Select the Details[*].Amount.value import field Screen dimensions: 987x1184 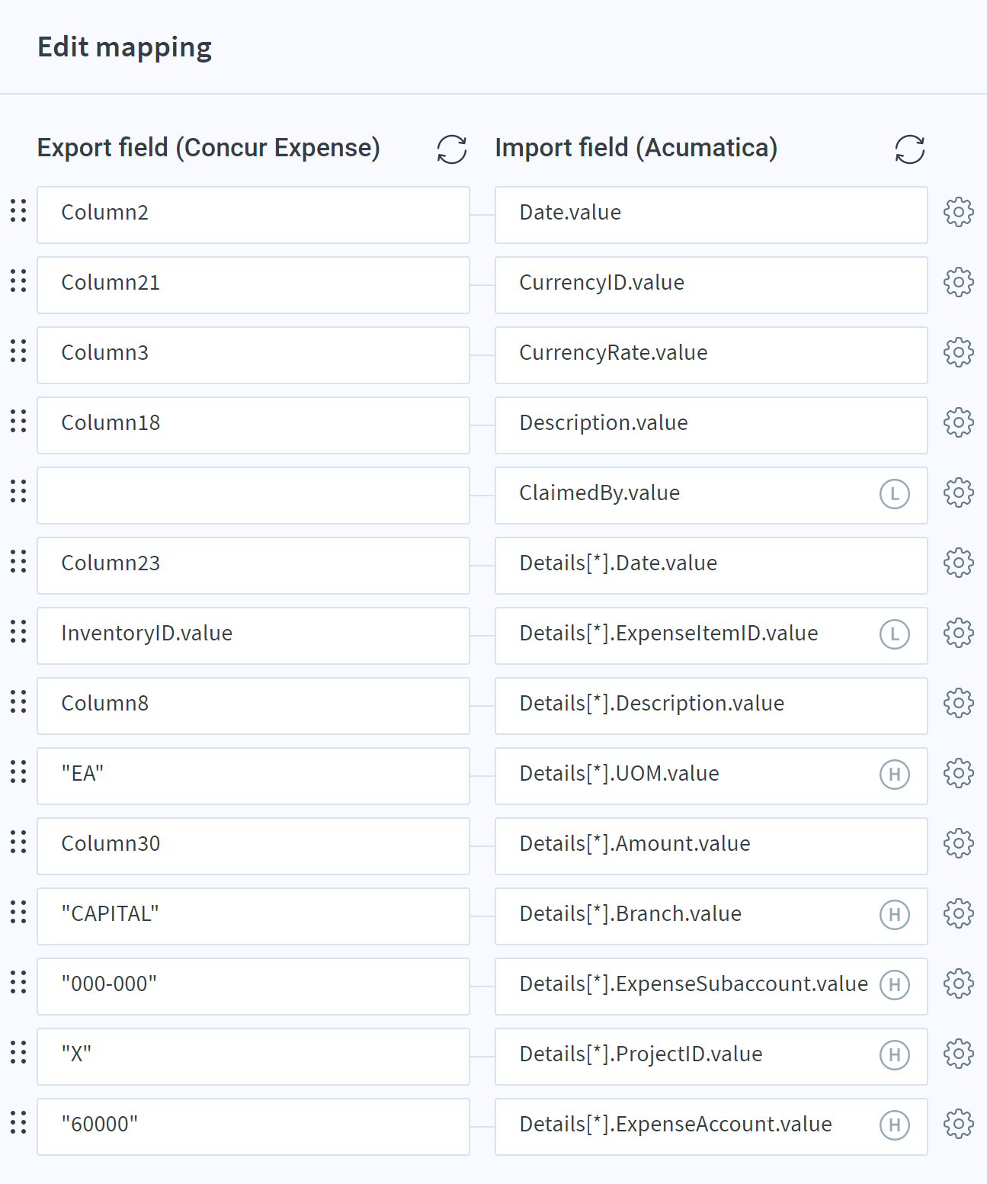[711, 846]
